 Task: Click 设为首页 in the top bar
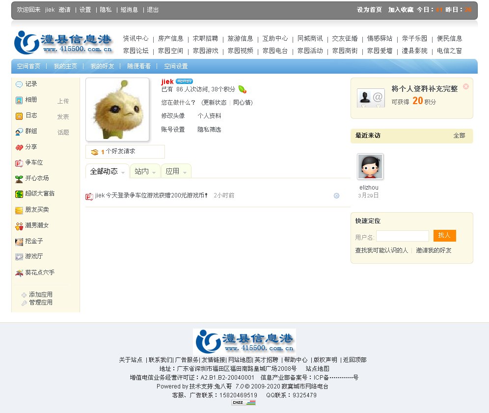[369, 10]
